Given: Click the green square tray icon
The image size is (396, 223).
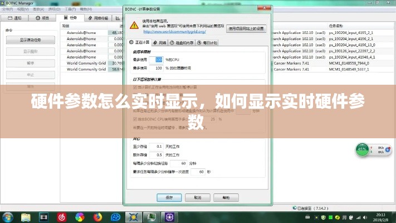Looking at the screenshot, I should (330, 217).
